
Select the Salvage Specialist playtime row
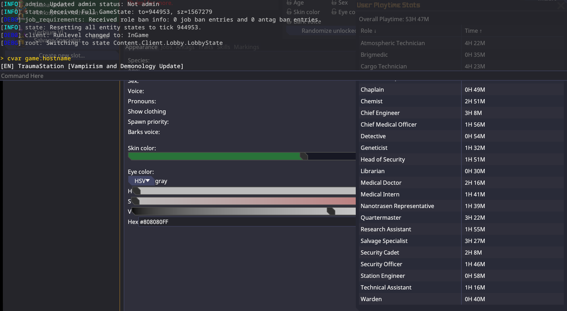tap(461, 241)
